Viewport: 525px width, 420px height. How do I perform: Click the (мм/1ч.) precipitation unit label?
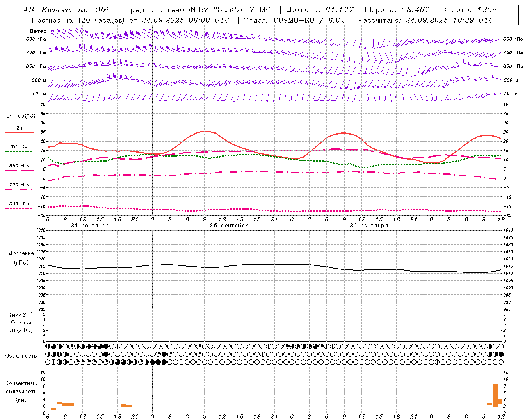point(21,330)
